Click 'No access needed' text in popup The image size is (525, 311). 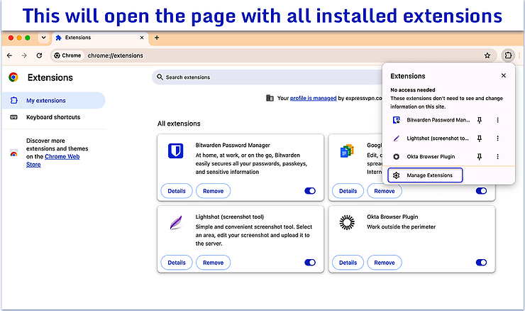pyautogui.click(x=412, y=90)
